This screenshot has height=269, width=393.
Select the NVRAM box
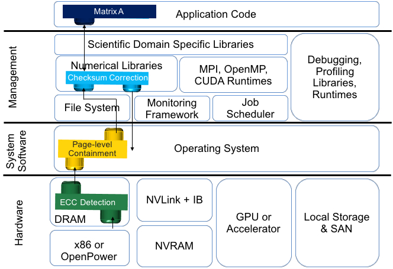coord(173,245)
